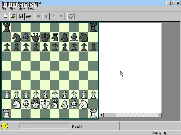This screenshot has width=181, height=135.
Task: Select the black rook in the top-right corner
Action: tap(93, 28)
